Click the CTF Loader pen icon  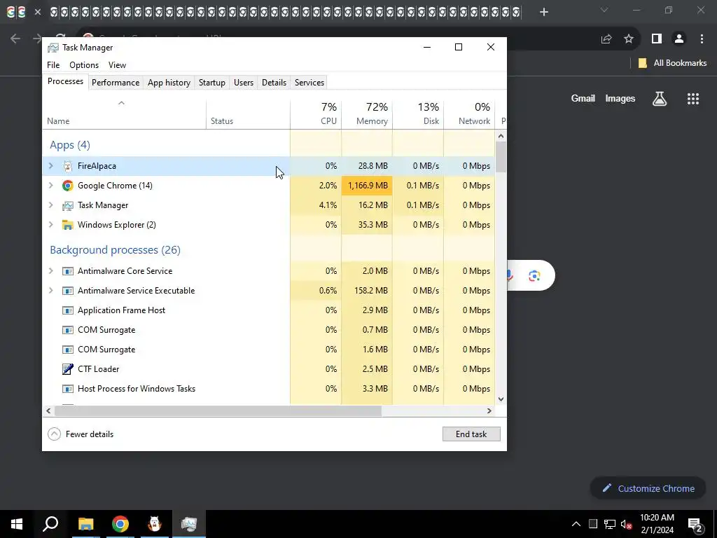(68, 369)
